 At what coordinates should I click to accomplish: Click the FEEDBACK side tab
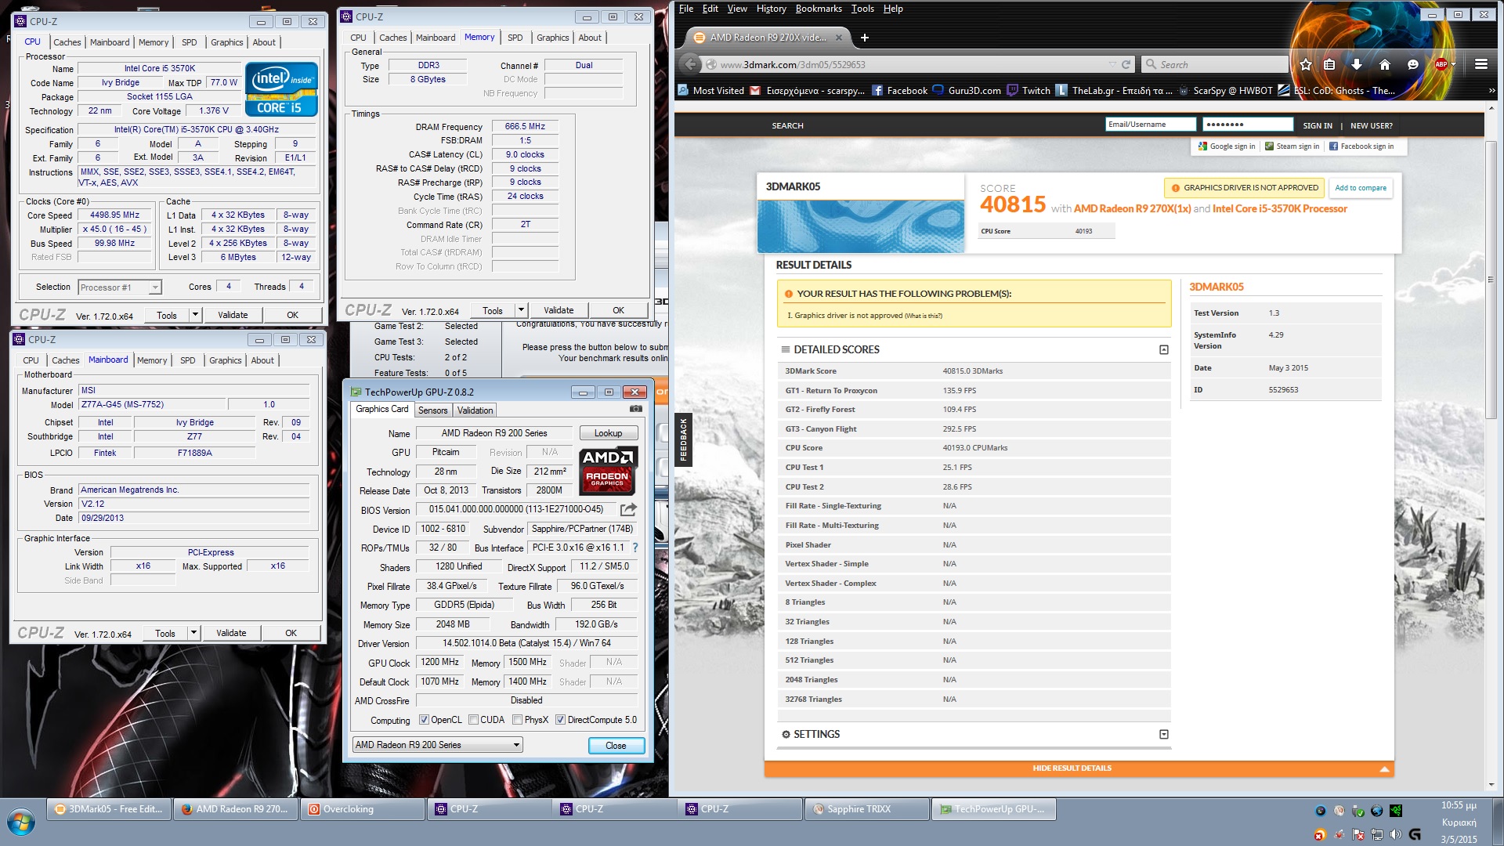[x=683, y=439]
